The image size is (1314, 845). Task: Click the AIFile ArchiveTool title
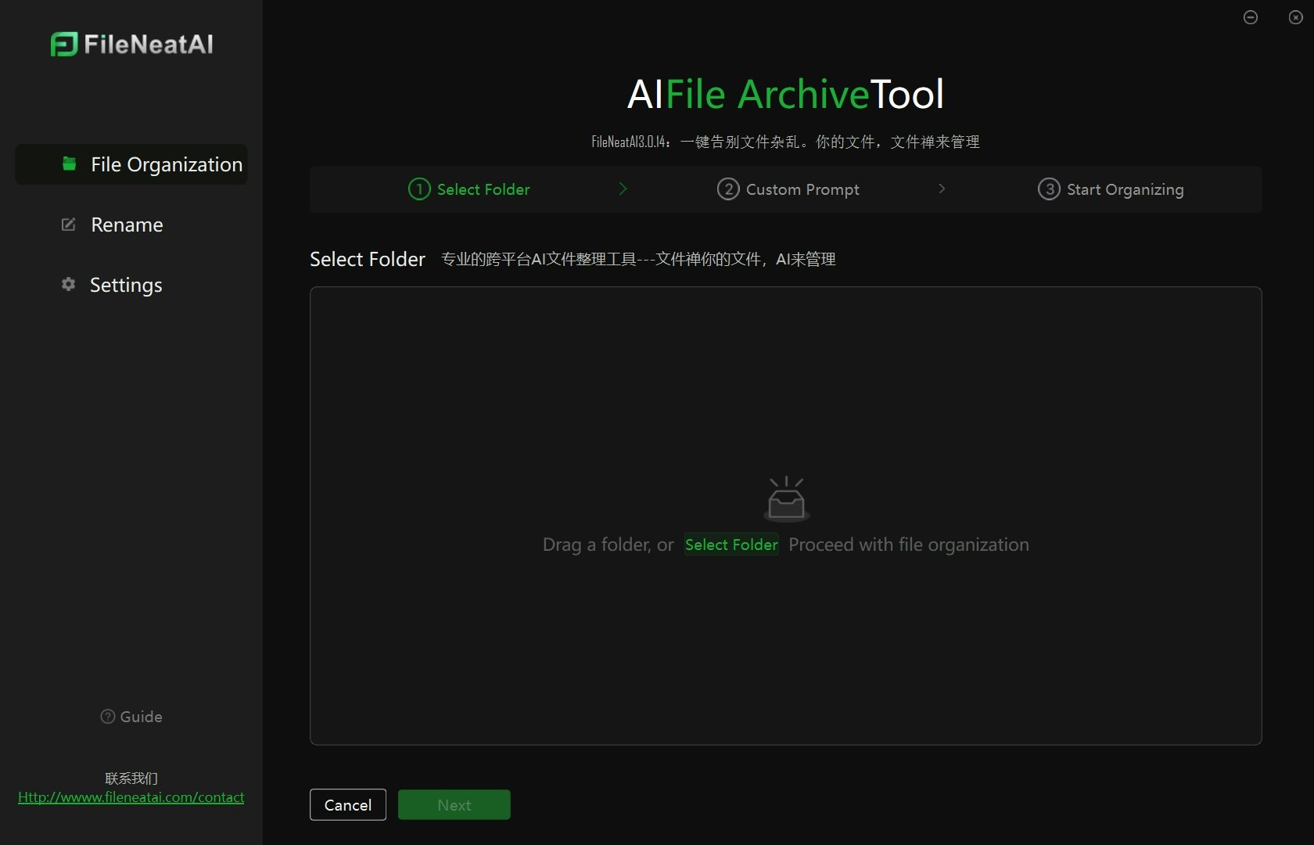[786, 95]
